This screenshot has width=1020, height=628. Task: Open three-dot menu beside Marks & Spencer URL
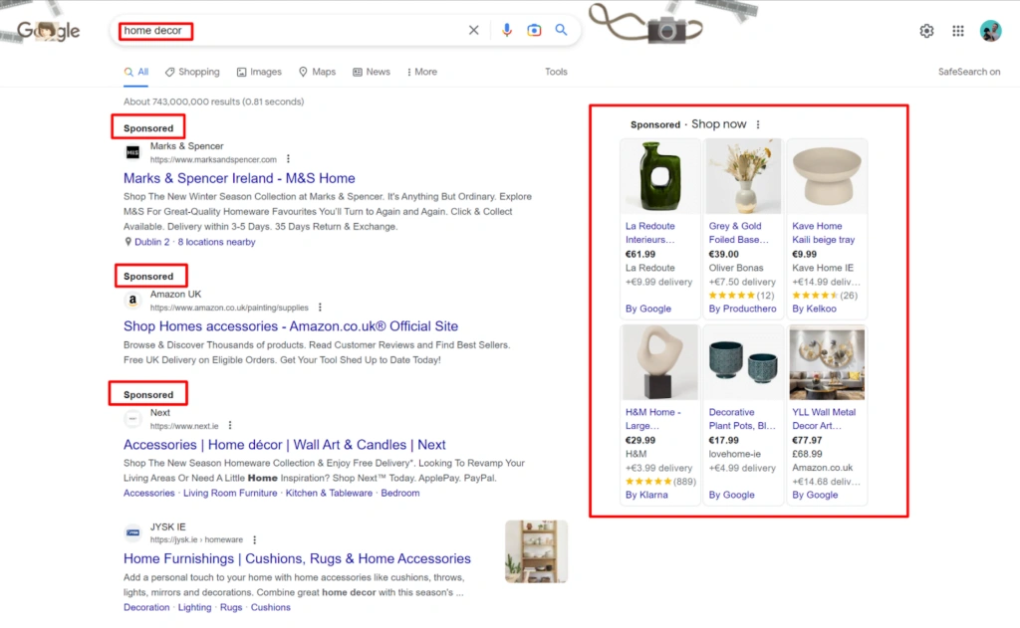(x=289, y=159)
